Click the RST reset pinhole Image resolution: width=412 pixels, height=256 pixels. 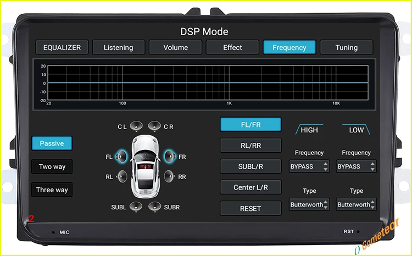358,232
